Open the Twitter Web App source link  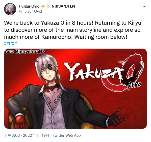pos(67,135)
